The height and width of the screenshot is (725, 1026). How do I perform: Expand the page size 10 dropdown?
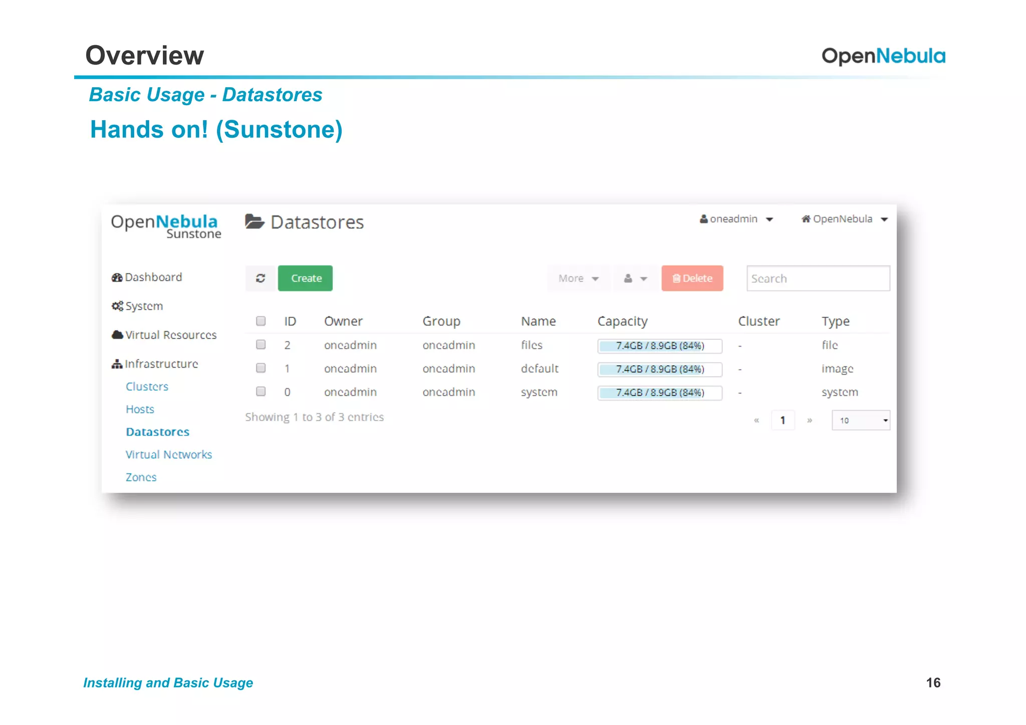(861, 420)
